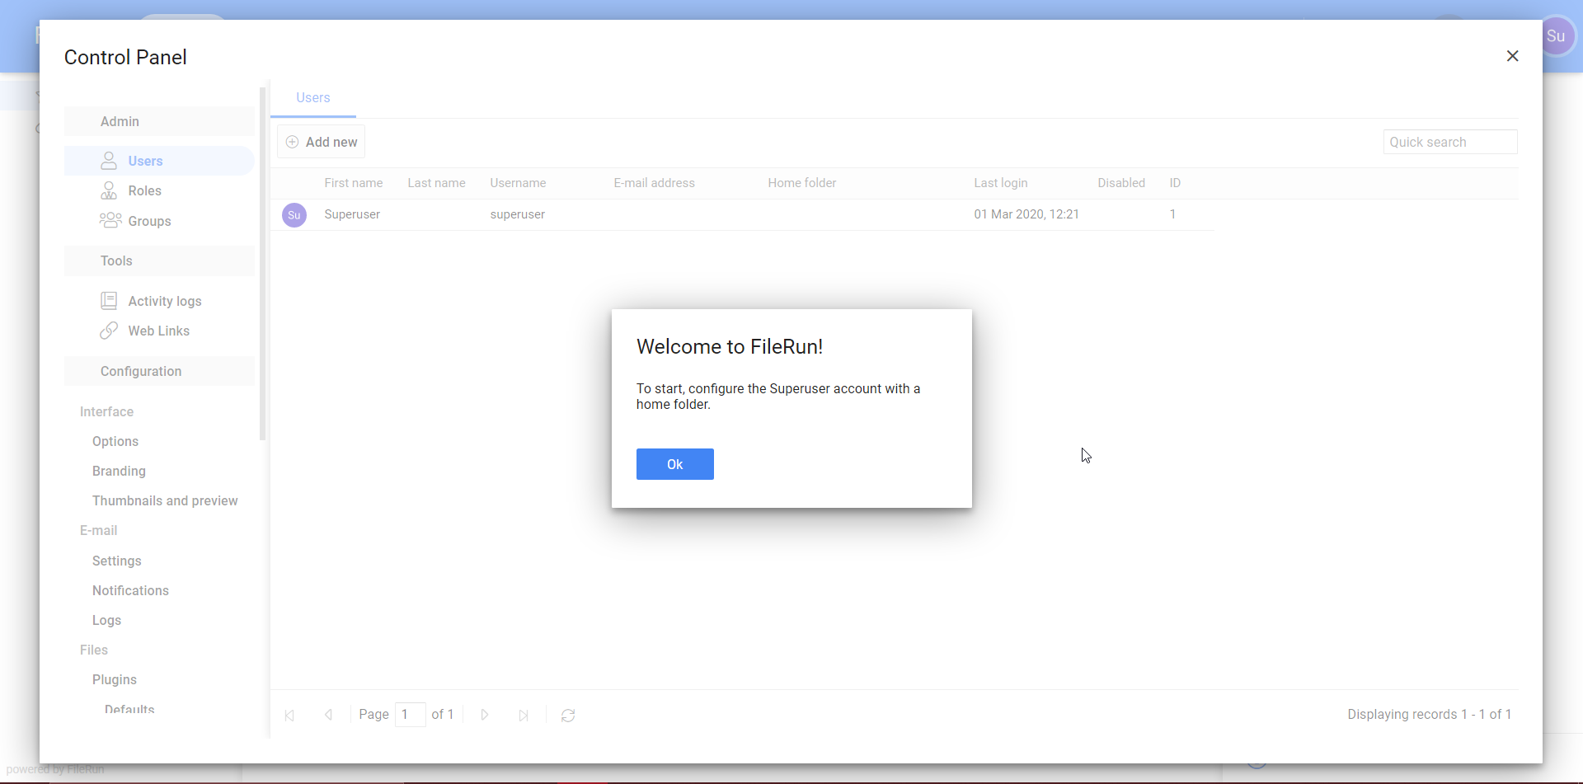Click the Roles icon in sidebar
Viewport: 1583px width, 784px height.
click(109, 190)
